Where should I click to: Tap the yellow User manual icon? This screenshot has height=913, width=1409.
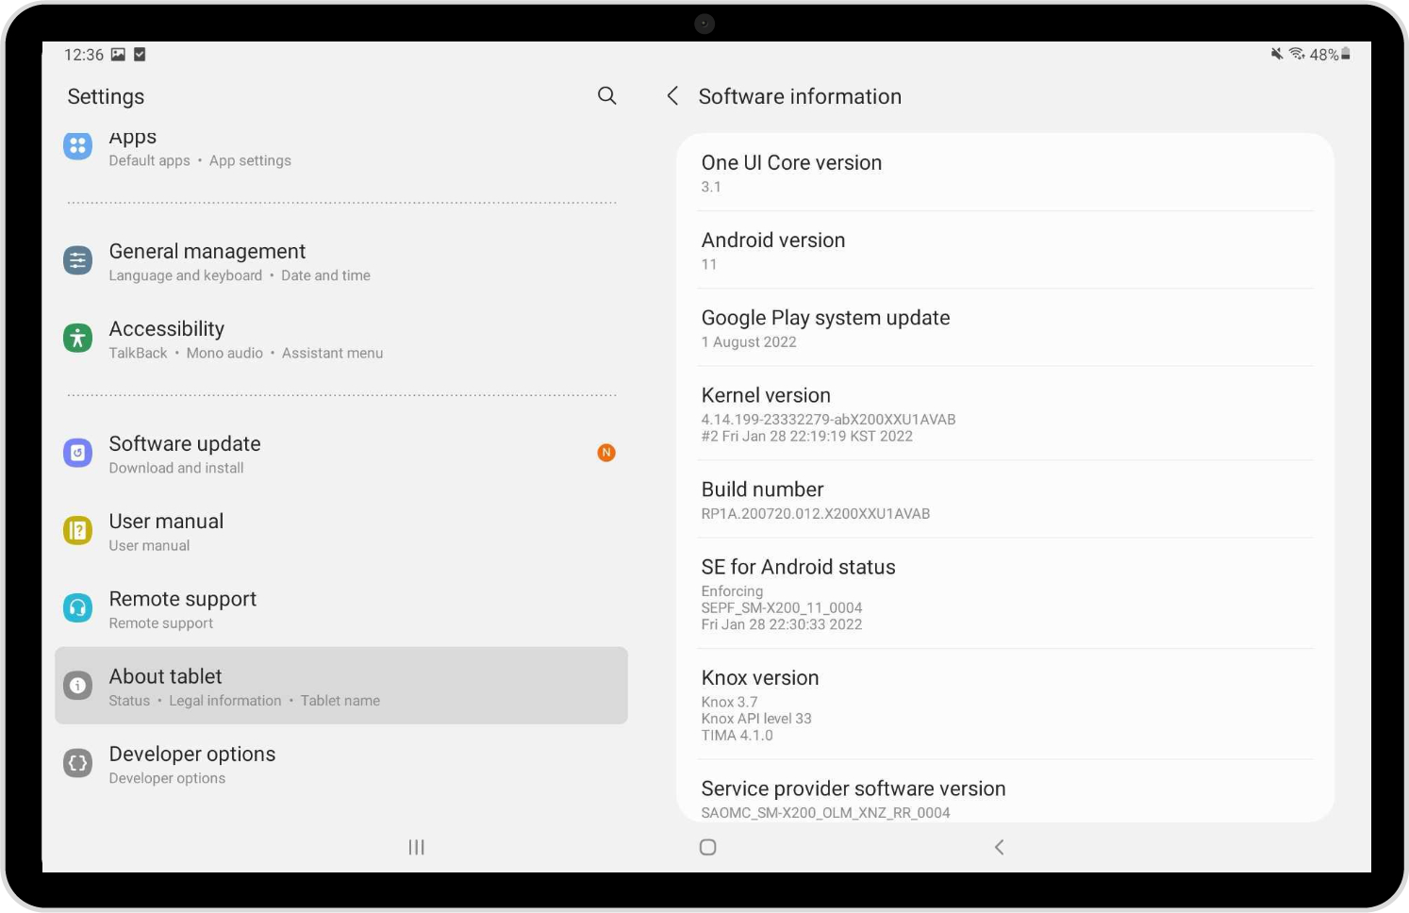(x=77, y=531)
